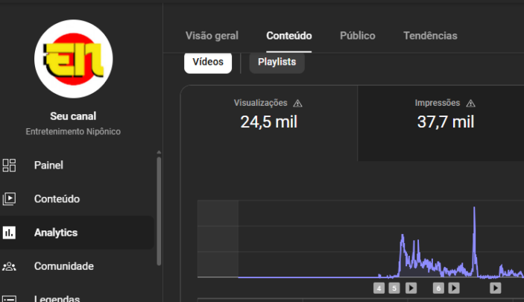Click the warning icon next to Visualizações
524x302 pixels.
(x=297, y=104)
